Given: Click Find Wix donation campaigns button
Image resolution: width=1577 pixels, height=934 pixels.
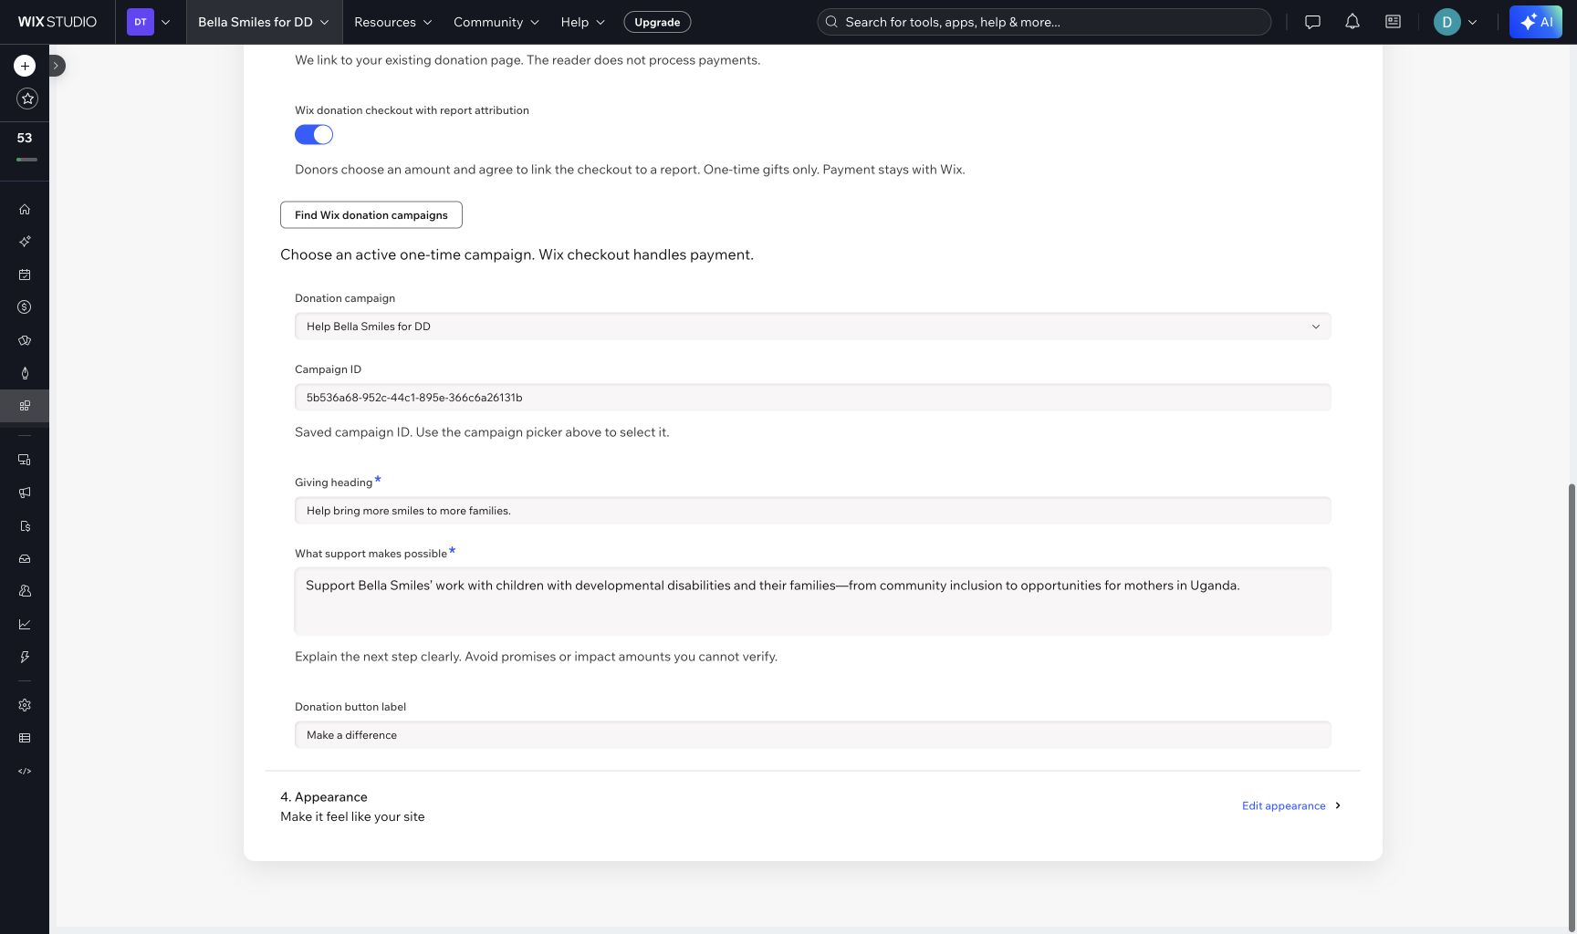Looking at the screenshot, I should 371,215.
